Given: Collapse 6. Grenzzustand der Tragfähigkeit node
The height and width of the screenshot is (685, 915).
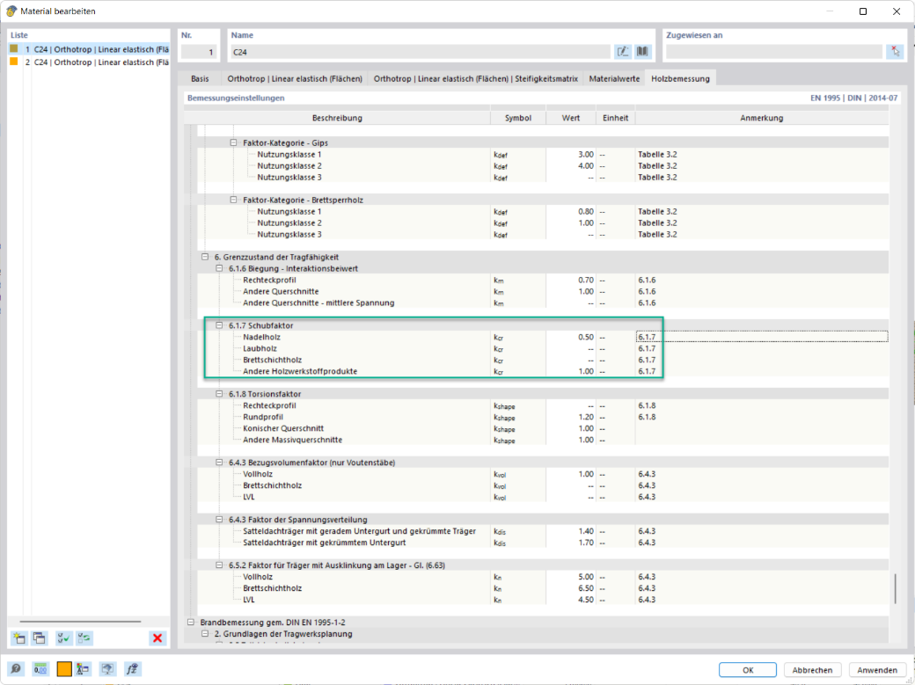Looking at the screenshot, I should tap(205, 257).
